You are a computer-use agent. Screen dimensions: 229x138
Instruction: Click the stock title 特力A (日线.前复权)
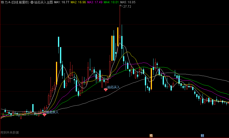[15, 2]
